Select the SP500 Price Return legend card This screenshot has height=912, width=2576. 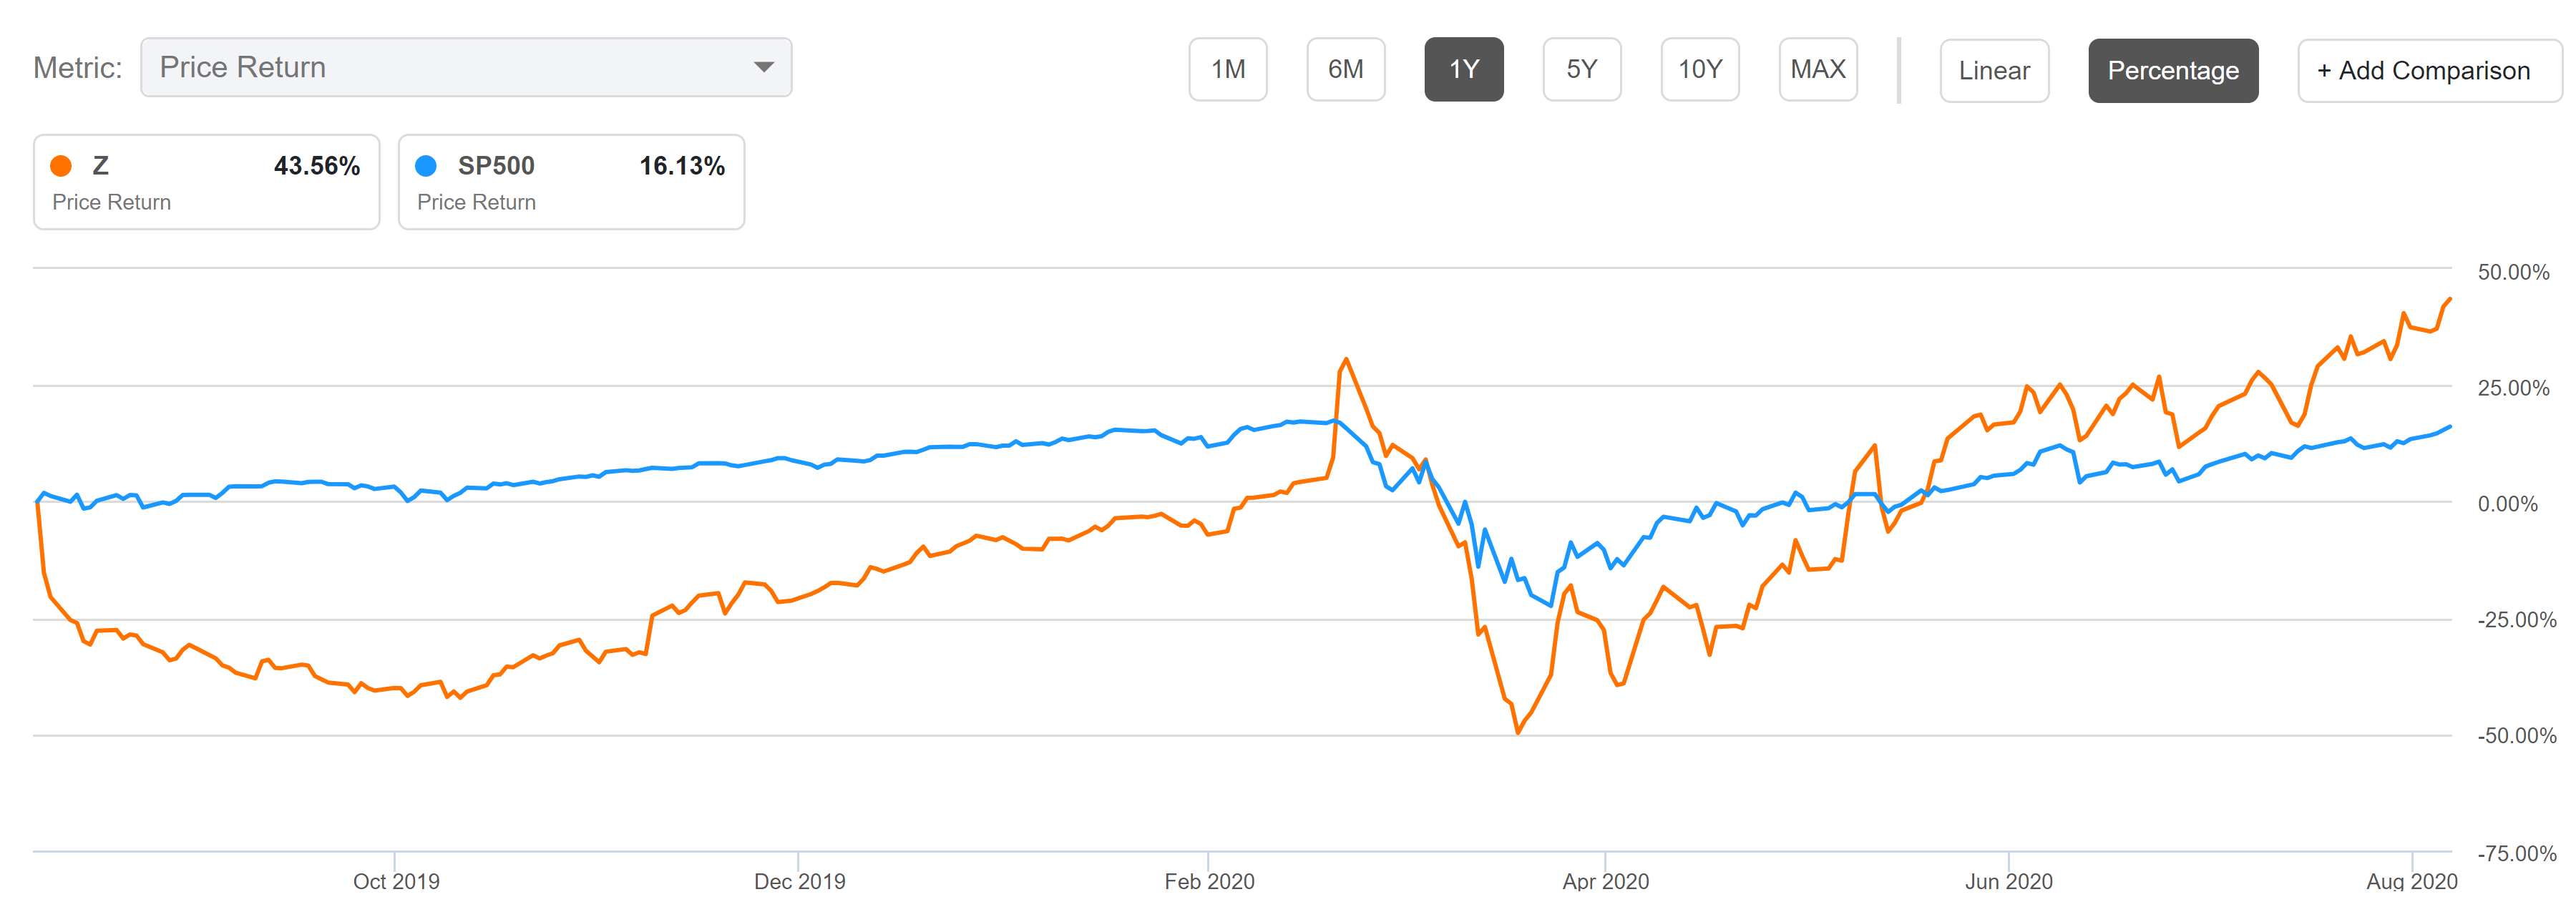coord(570,181)
